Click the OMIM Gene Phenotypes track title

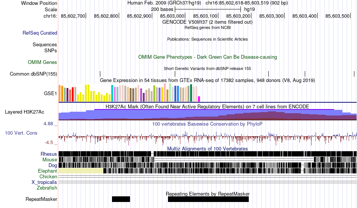click(x=207, y=57)
